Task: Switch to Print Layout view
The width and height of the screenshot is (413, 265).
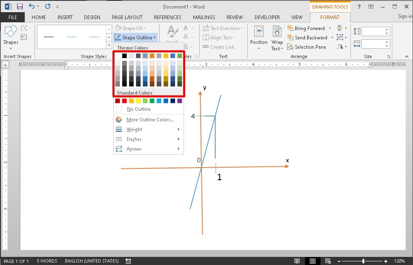Action: (312, 261)
